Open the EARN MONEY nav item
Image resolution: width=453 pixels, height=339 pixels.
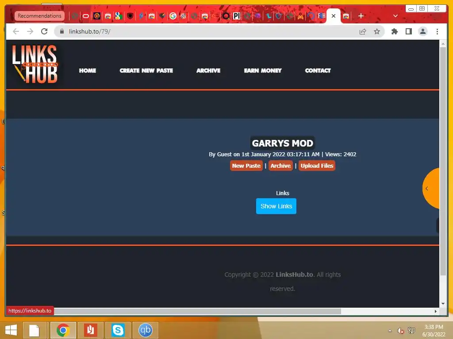263,71
